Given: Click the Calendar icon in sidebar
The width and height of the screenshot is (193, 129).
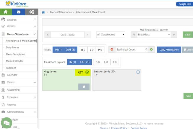Looking at the screenshot, I should [3, 75].
